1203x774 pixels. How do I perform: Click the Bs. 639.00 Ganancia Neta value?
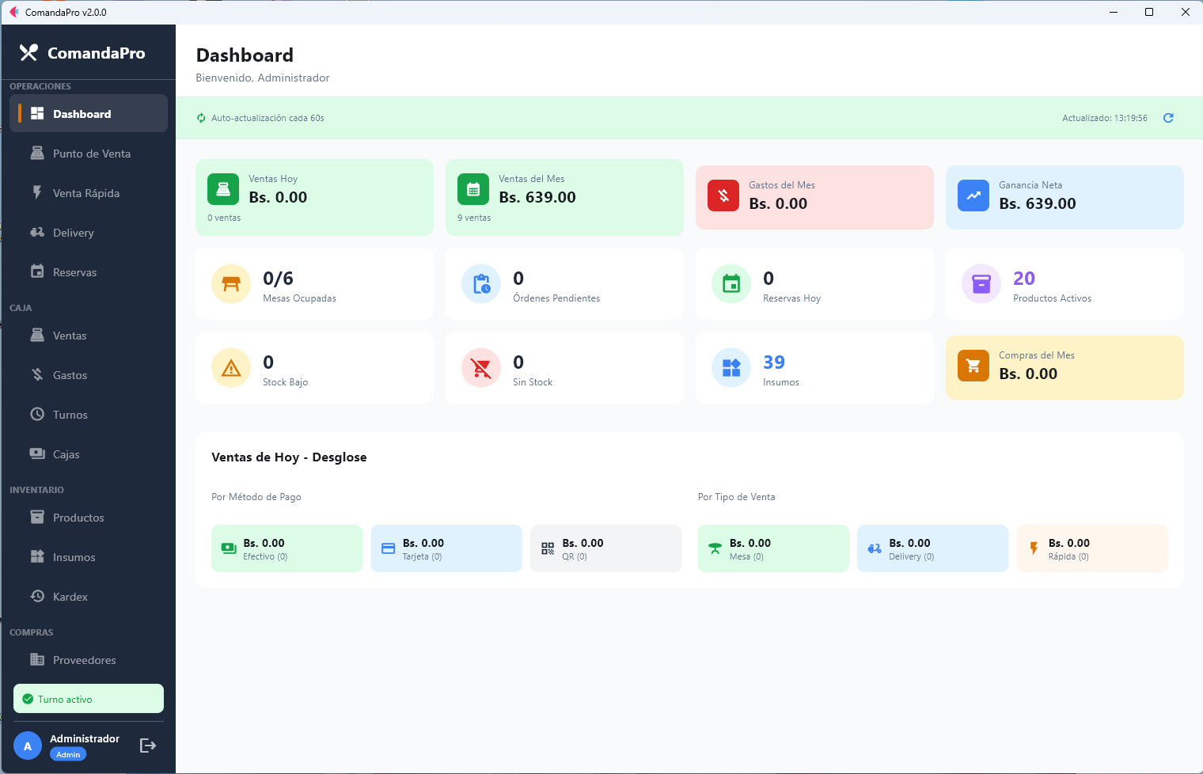click(1038, 203)
